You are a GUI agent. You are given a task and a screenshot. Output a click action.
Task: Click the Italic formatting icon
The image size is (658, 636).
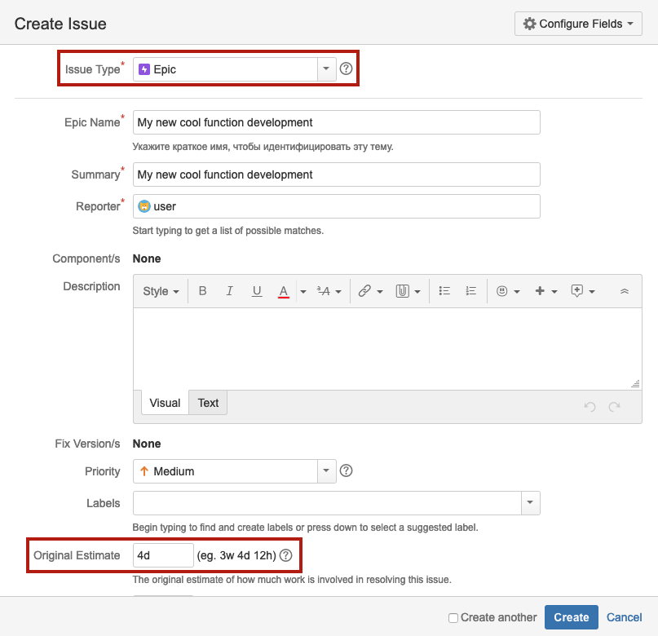pyautogui.click(x=230, y=291)
